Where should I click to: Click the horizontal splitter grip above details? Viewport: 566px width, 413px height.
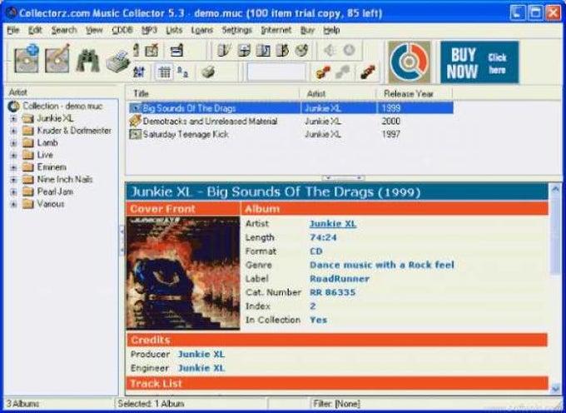point(343,178)
